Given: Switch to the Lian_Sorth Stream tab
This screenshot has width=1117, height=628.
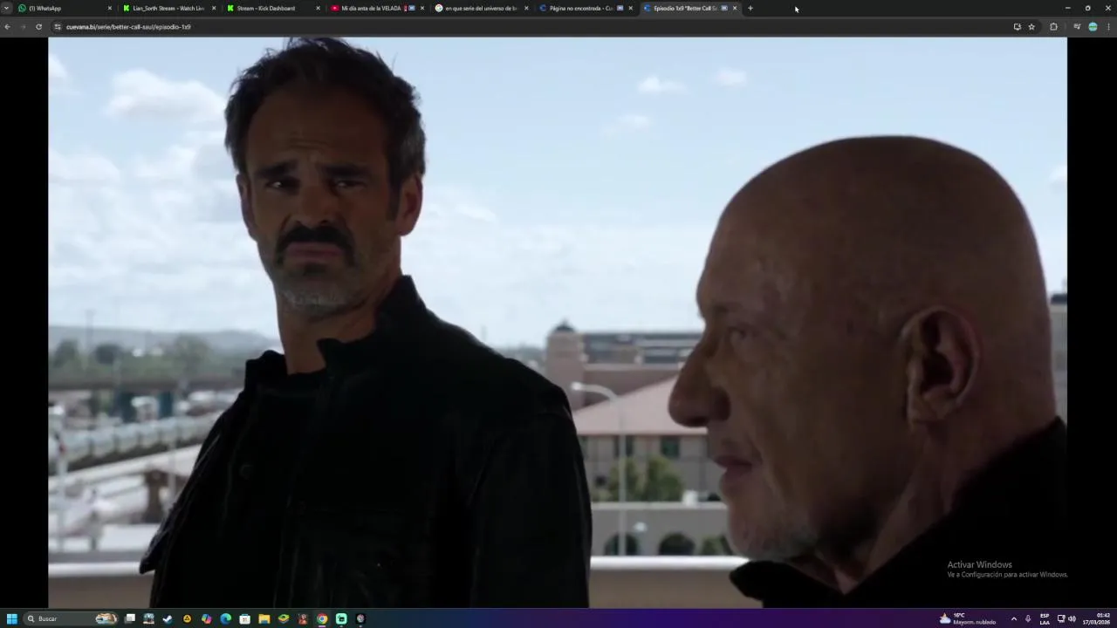Looking at the screenshot, I should [169, 8].
